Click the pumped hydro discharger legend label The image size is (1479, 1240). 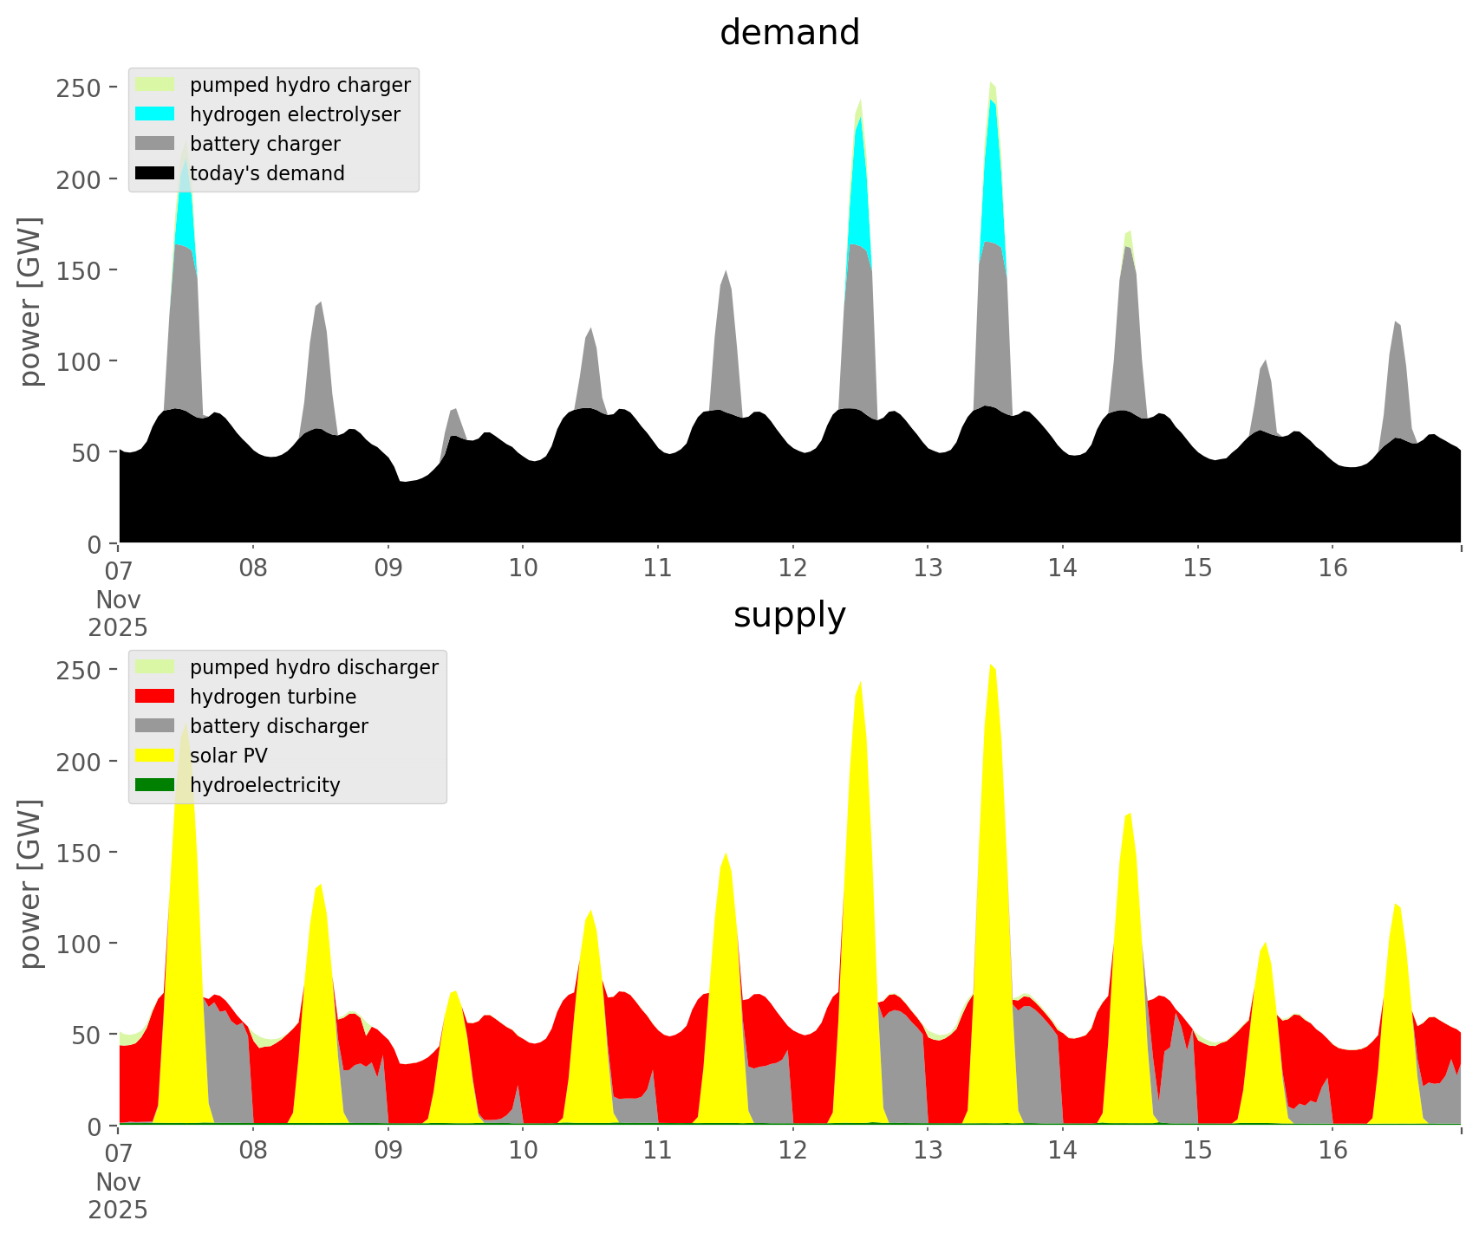pos(314,667)
